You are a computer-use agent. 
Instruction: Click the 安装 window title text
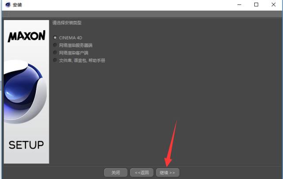17,5
